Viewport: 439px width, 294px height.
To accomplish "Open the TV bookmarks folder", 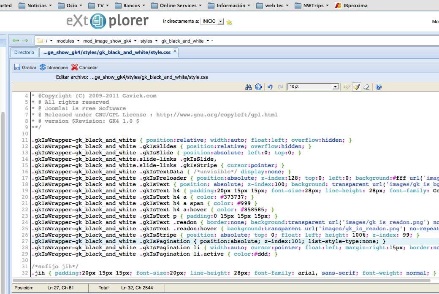I will 98,5.
